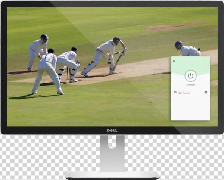Click the Connected status label
Viewport: 224px width, 180px height.
(x=190, y=85)
